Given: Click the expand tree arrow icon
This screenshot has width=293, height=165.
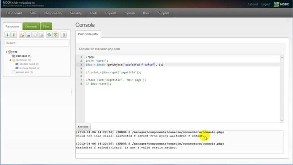Looking at the screenshot, I should point(7,35).
